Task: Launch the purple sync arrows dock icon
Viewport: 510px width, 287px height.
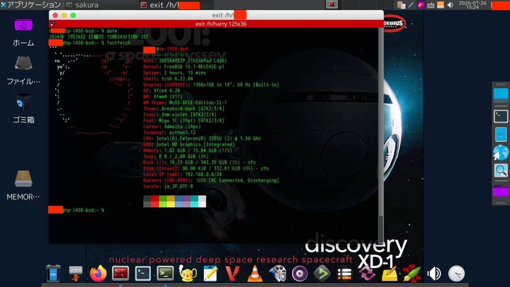Action: (x=367, y=274)
